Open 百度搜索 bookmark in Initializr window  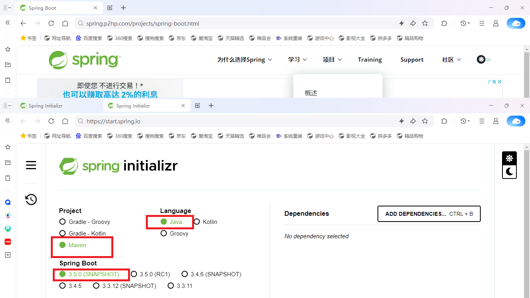[89, 136]
